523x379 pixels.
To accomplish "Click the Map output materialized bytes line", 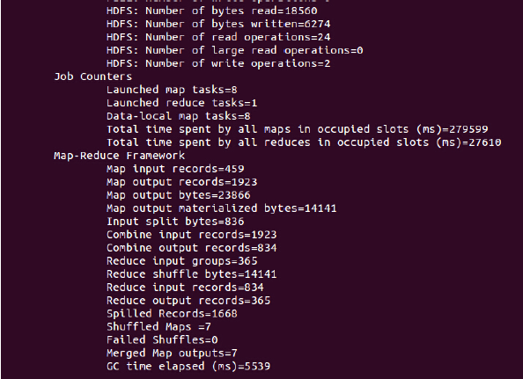I will click(222, 208).
